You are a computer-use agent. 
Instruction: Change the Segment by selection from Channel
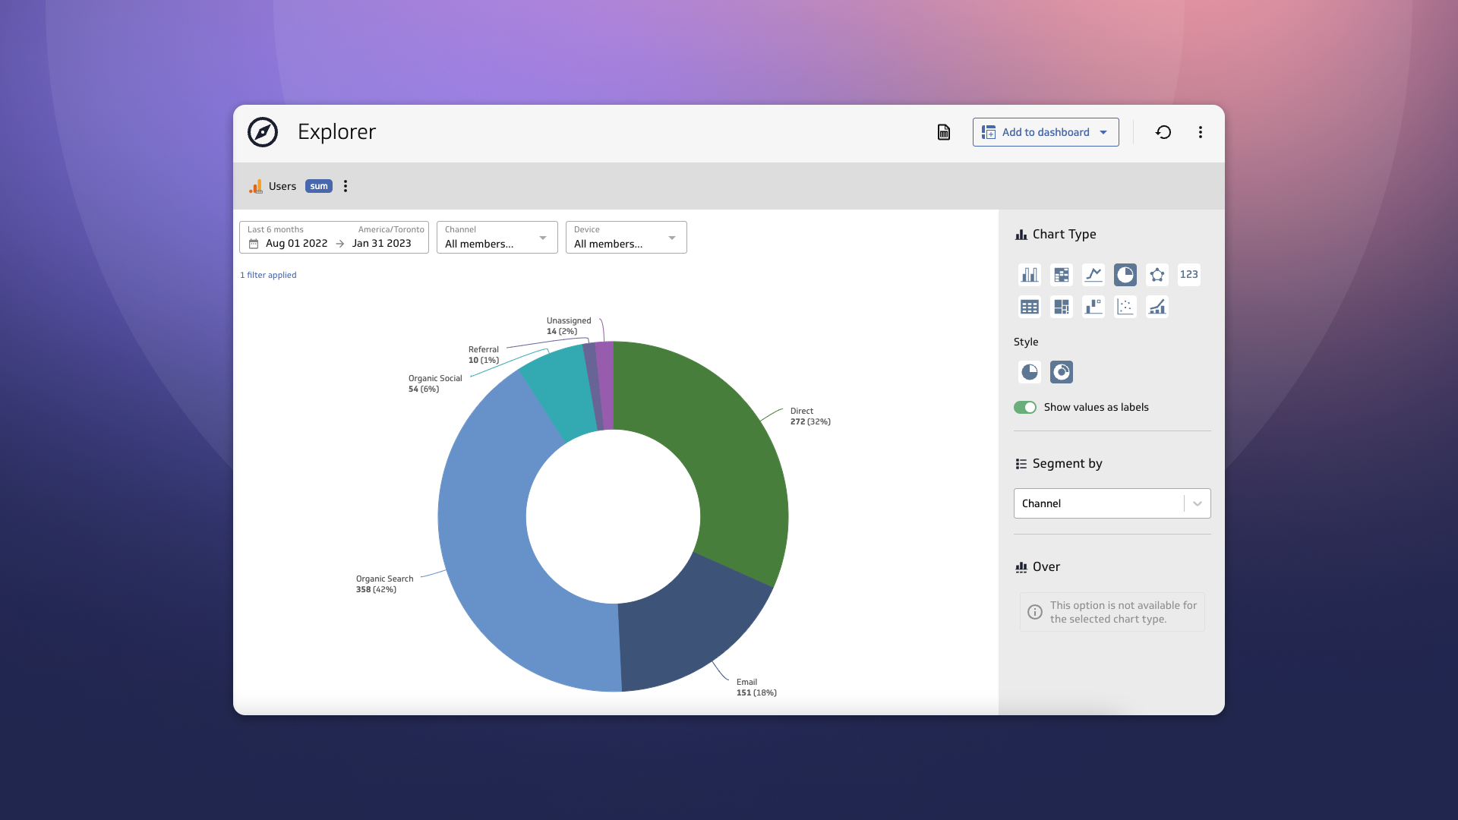pos(1197,503)
